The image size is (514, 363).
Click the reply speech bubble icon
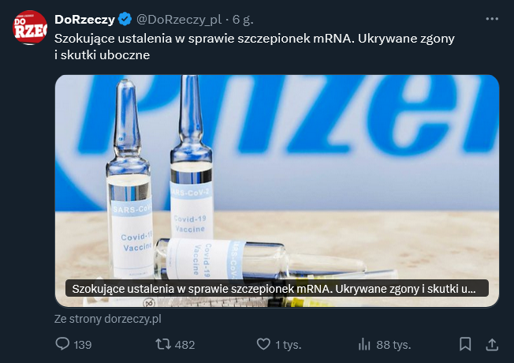(x=62, y=344)
